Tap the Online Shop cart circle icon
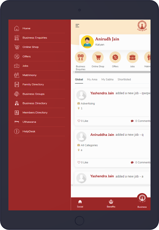This screenshot has width=159, height=230. (x=98, y=57)
